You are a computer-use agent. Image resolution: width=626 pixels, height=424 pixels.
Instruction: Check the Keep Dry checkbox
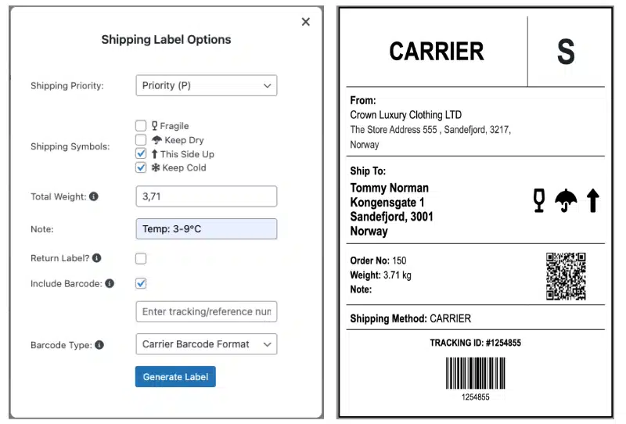pos(141,140)
